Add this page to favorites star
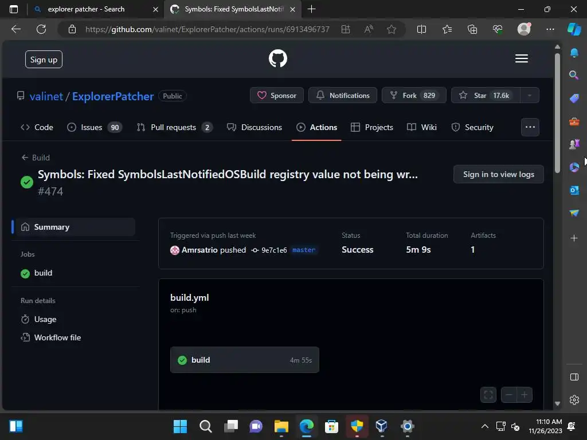587x440 pixels. [392, 29]
